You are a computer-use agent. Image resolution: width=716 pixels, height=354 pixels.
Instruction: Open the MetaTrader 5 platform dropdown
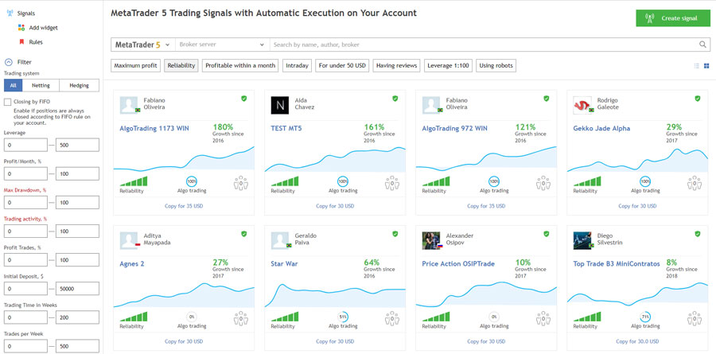pos(143,45)
